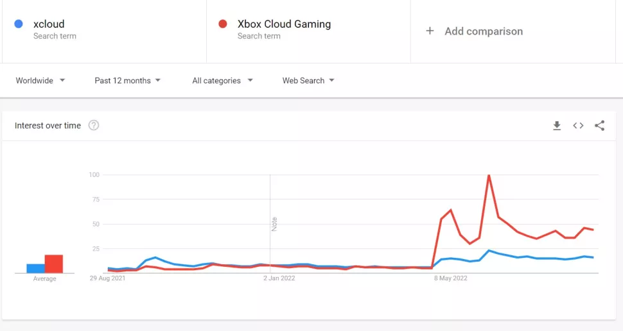Click the plus icon to add comparison
The image size is (623, 331).
[x=430, y=31]
